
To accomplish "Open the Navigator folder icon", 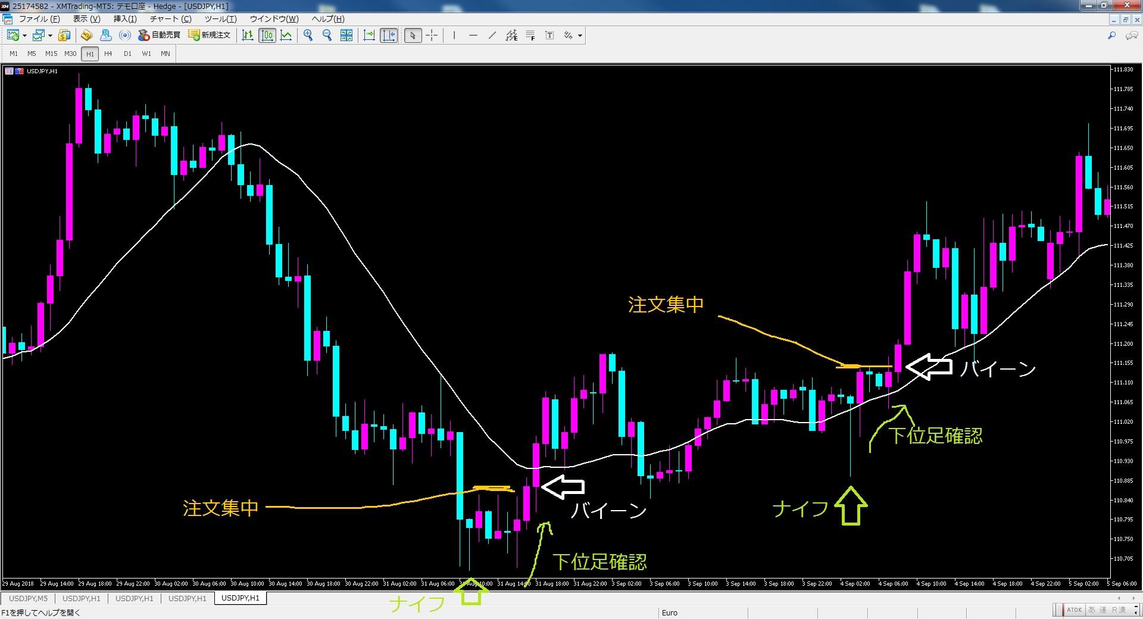I will point(87,36).
